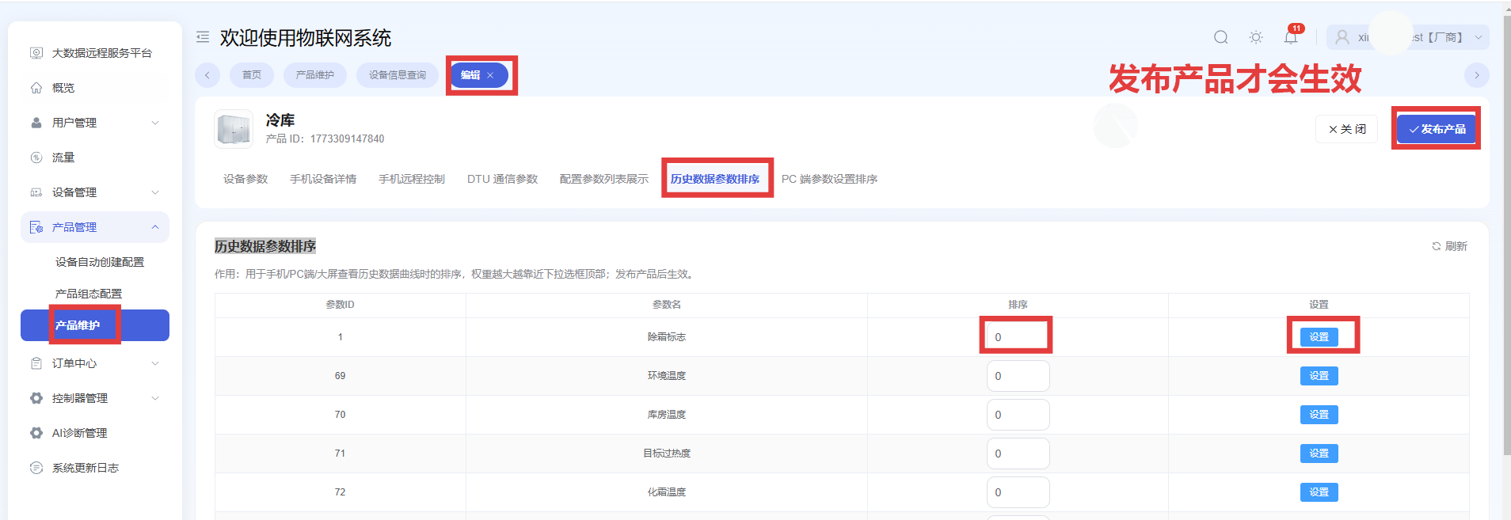Click the 订单中心 clipboard icon
The height and width of the screenshot is (520, 1511).
[36, 363]
